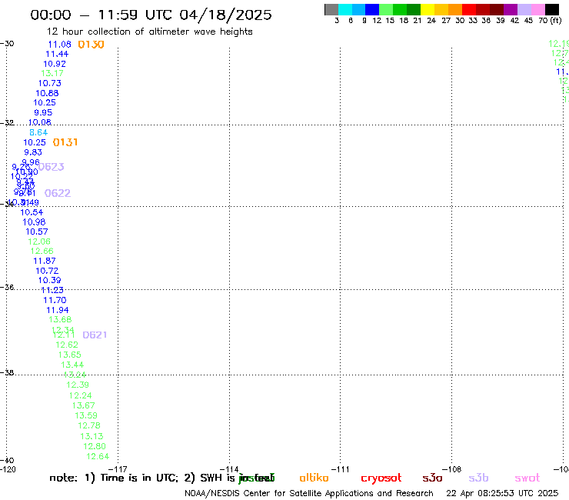This screenshot has height=500, width=569.
Task: Select wave height value 9.95
Action: (x=43, y=112)
